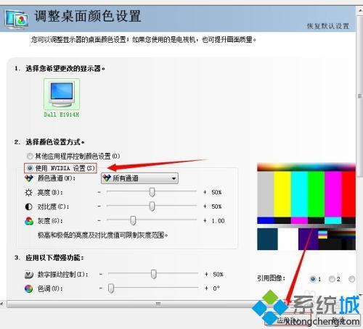Screen dimensions: 363x329
Task: Click the 引用图像 label text
Action: 272,278
